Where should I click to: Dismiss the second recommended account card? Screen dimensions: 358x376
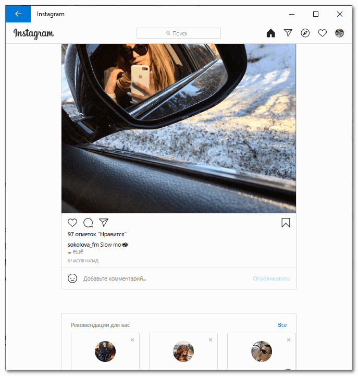(211, 340)
